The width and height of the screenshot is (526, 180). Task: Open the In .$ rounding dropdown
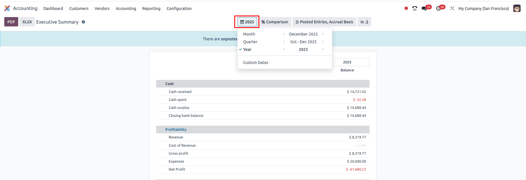[364, 22]
